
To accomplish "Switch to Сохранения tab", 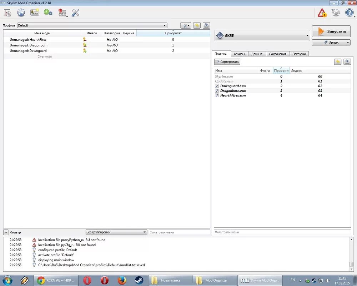I will (x=277, y=54).
